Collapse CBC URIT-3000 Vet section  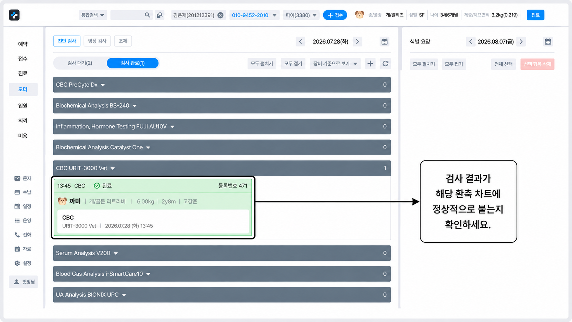222,168
